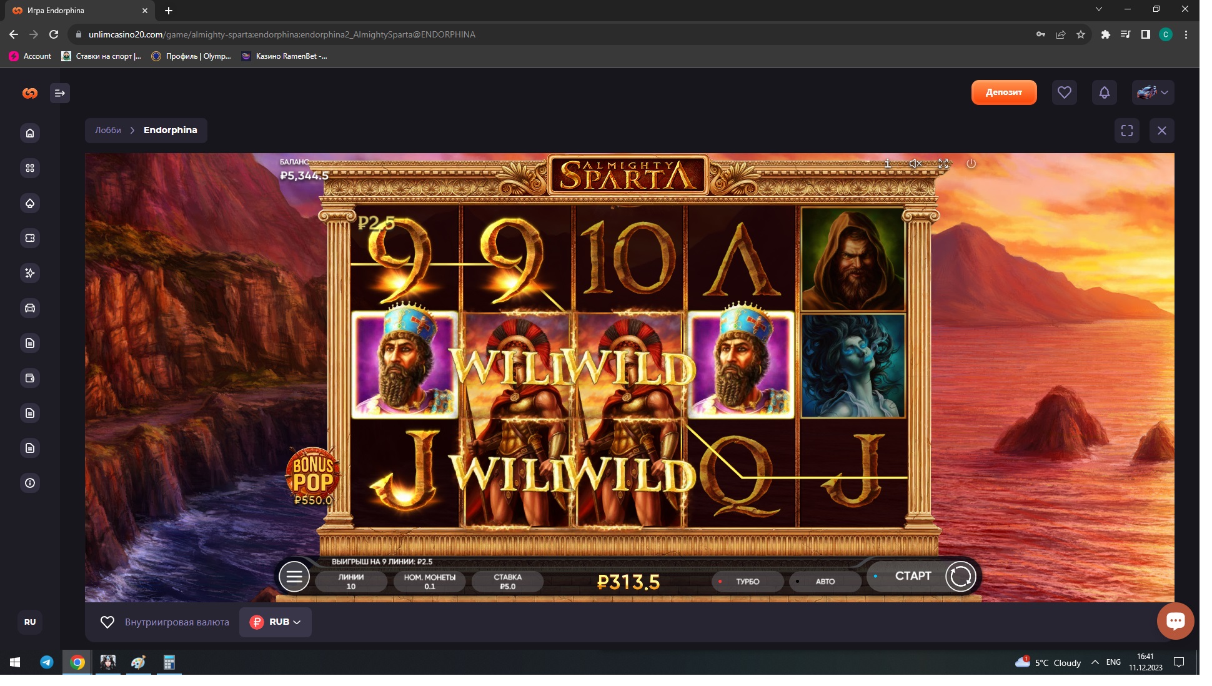The width and height of the screenshot is (1212, 686).
Task: Click the game power exit icon
Action: pyautogui.click(x=971, y=164)
